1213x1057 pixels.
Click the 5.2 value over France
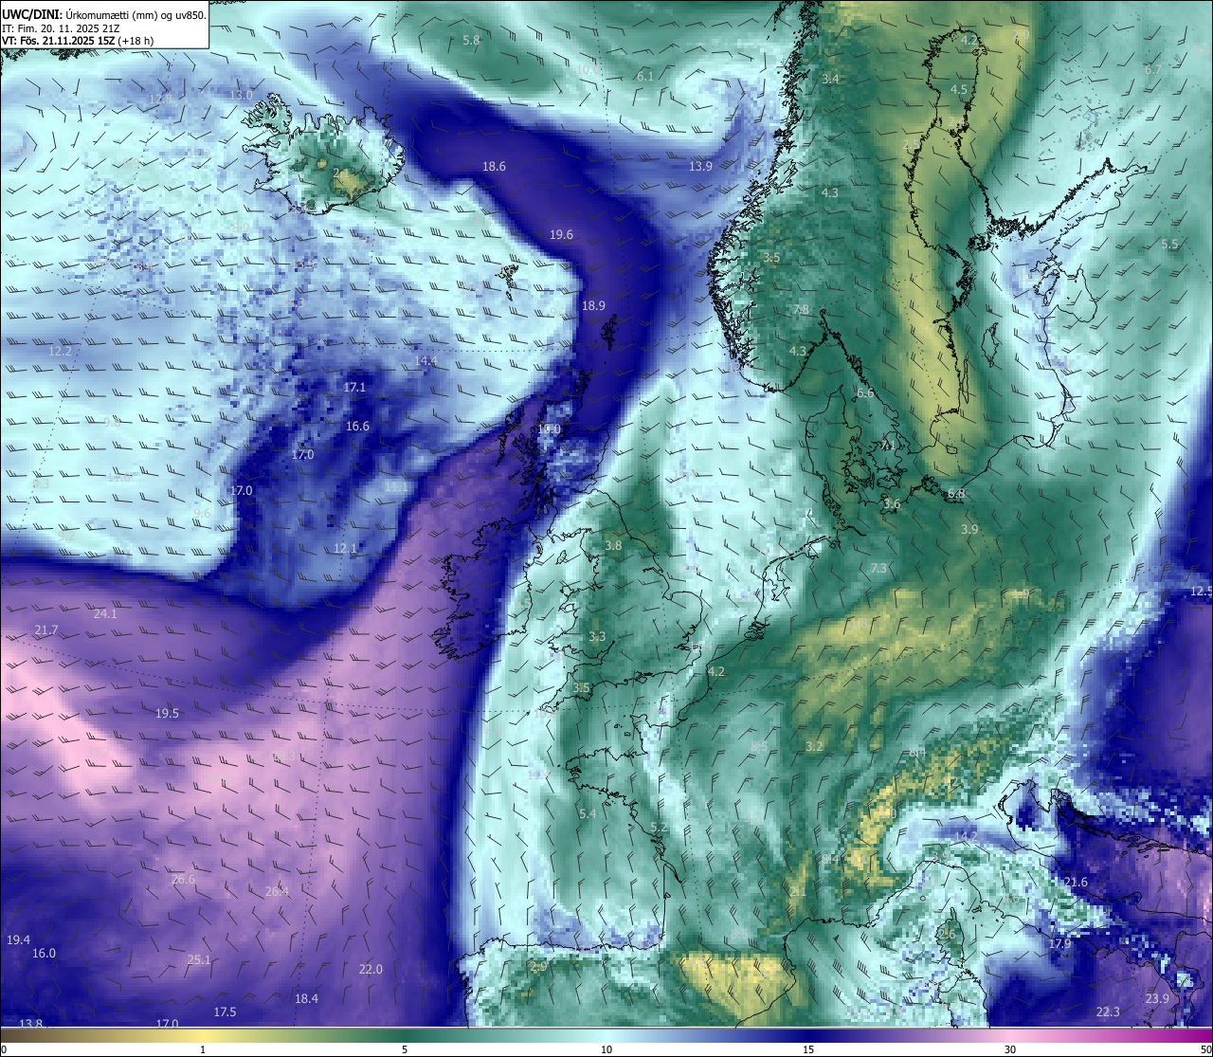(660, 827)
